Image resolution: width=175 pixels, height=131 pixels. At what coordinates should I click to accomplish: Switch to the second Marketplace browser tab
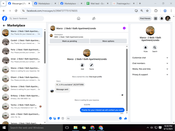point(71,3)
